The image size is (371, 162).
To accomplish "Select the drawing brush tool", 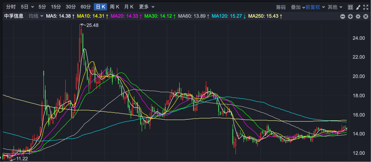I will click(358, 7).
